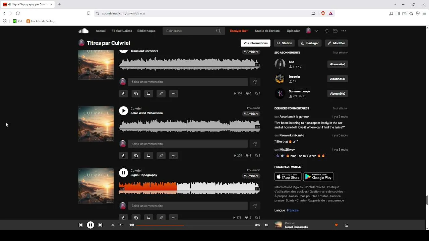The image size is (429, 241).
Task: Edit the Transient Corridors track
Action: point(161,94)
